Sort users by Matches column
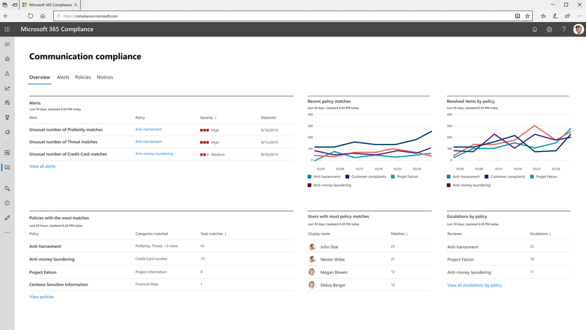 pyautogui.click(x=399, y=234)
